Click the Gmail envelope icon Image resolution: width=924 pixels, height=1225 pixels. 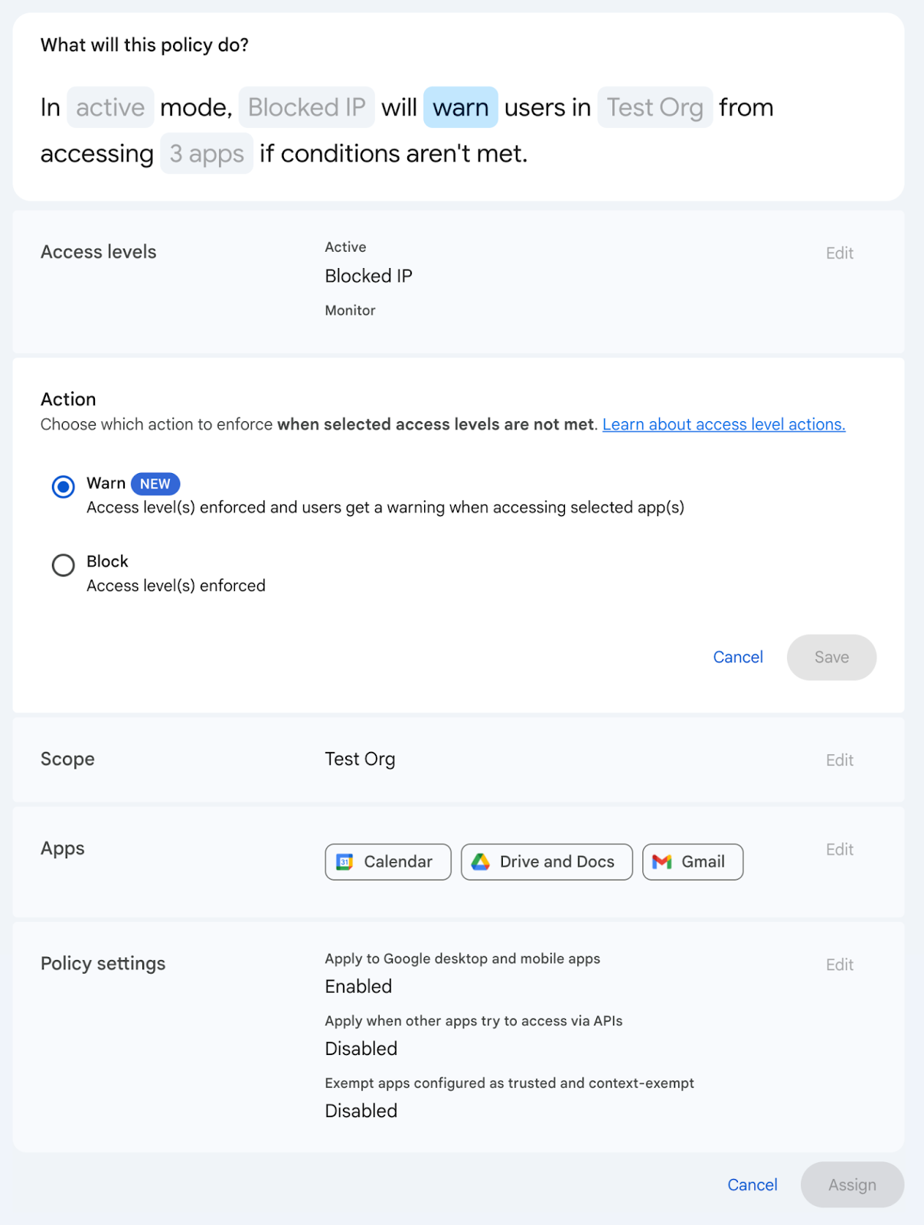[662, 862]
